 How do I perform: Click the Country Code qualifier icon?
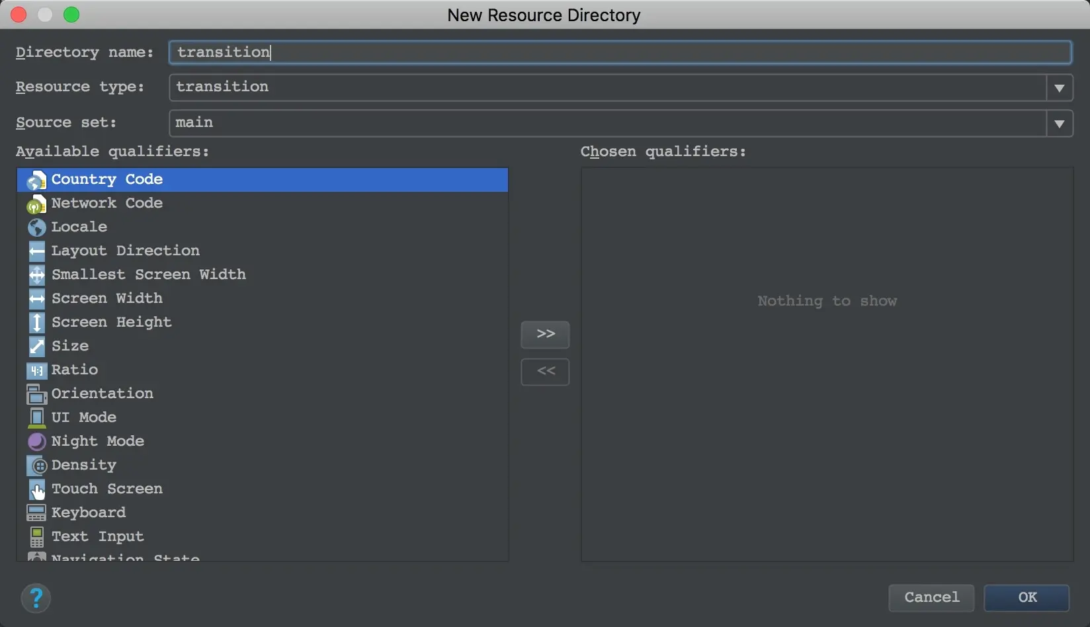[x=36, y=180]
